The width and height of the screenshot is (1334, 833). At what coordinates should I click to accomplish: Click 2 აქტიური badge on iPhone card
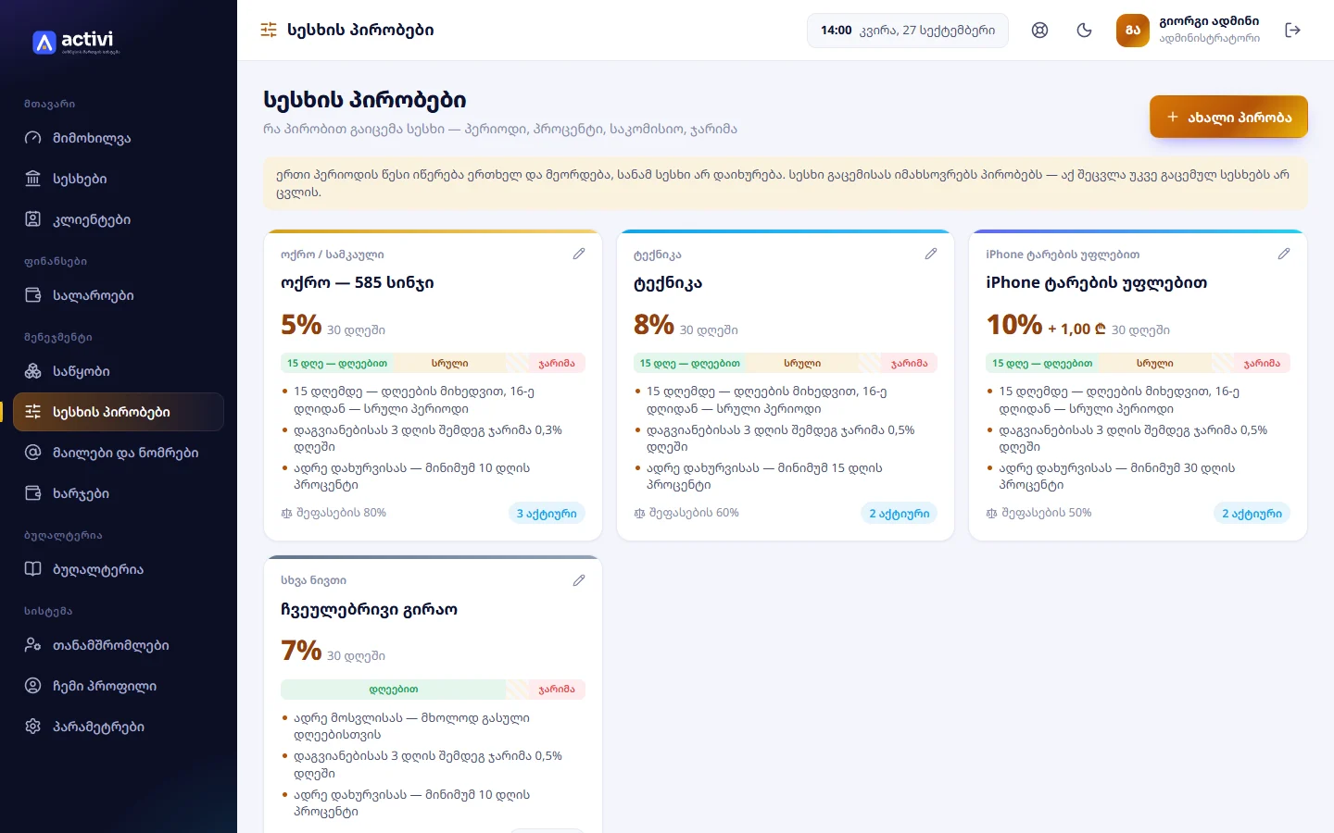click(x=1252, y=514)
